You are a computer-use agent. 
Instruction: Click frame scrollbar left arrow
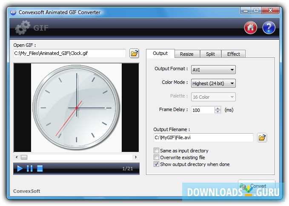pyautogui.click(x=17, y=157)
